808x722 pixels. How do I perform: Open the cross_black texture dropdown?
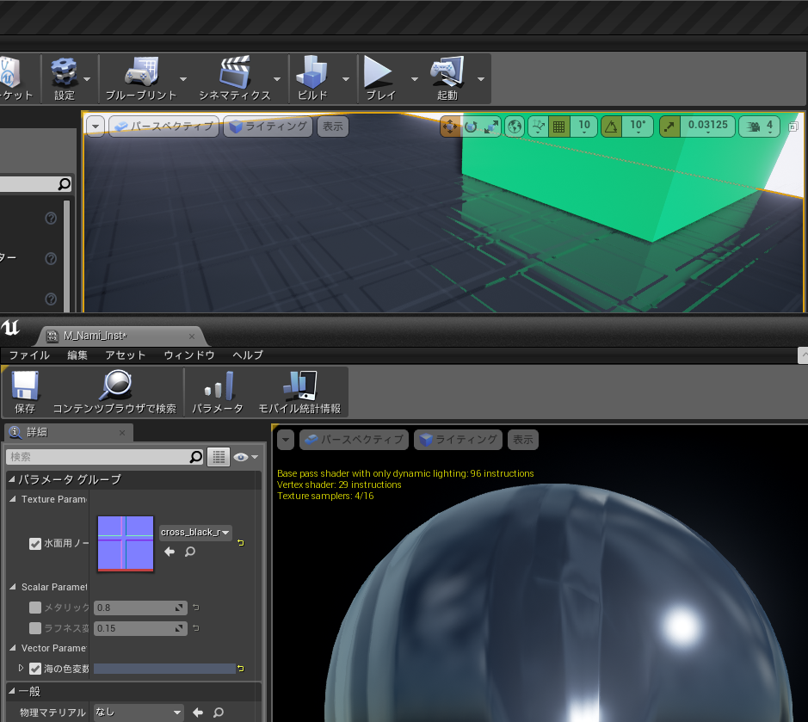(195, 533)
